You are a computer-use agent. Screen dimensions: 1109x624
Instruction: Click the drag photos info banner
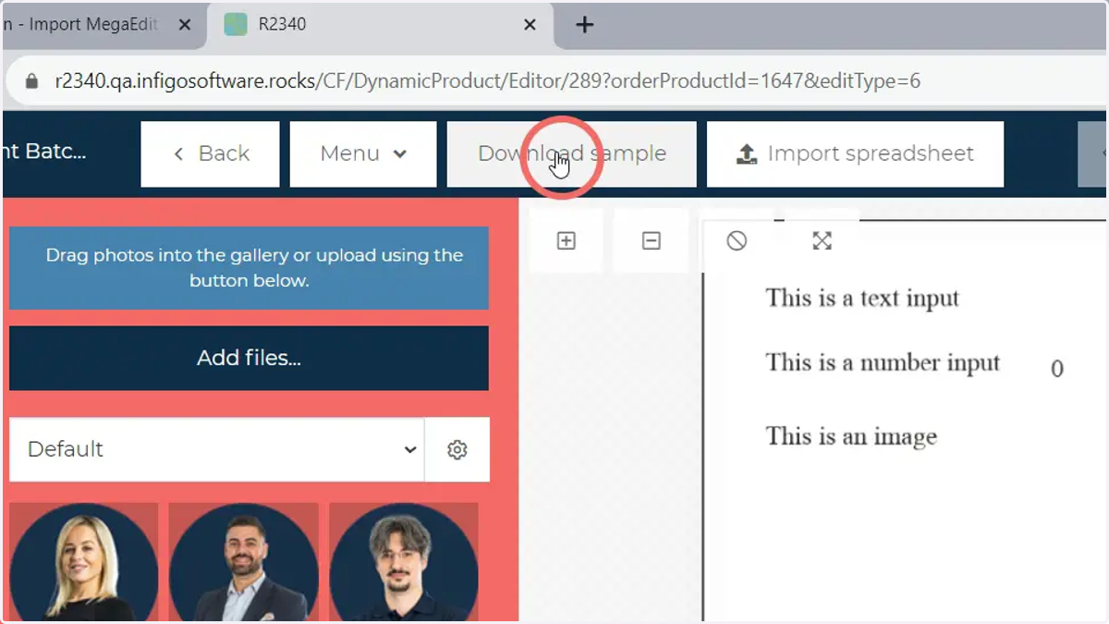[x=249, y=268]
